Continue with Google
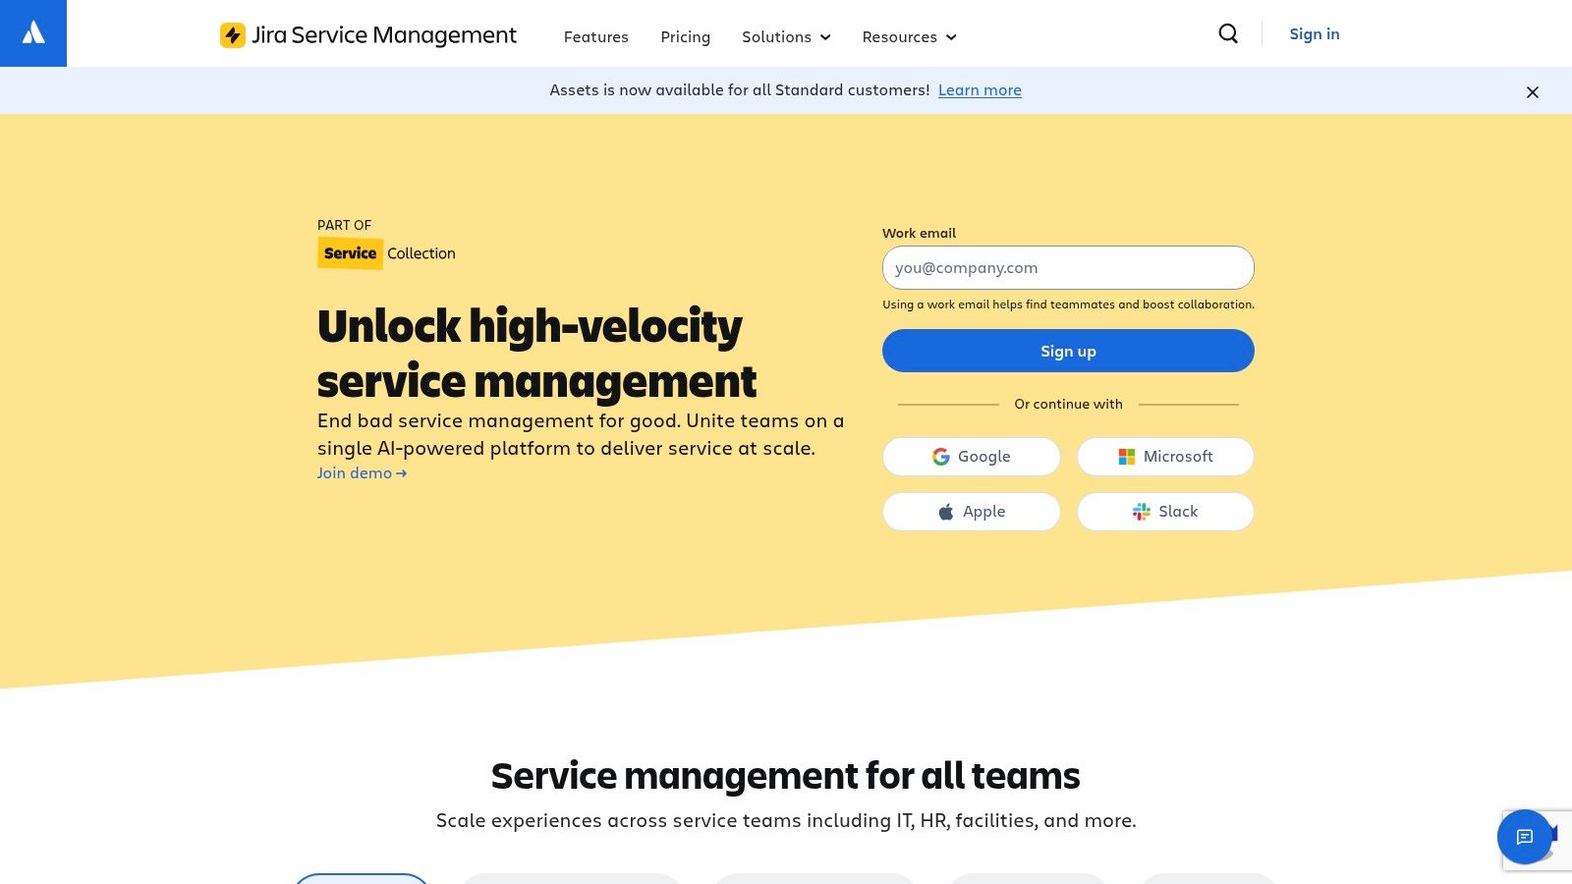The width and height of the screenshot is (1572, 884). [972, 457]
